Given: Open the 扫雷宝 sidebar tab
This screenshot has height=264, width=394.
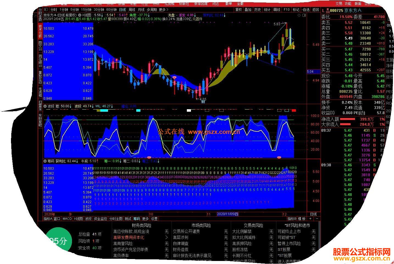Looking at the screenshot, I should [x=40, y=105].
